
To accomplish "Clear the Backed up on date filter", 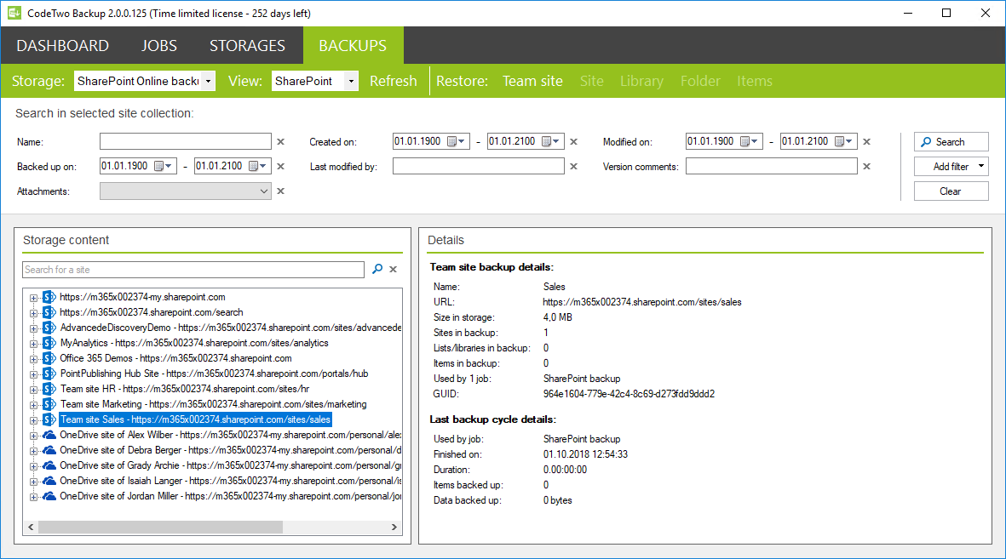I will click(280, 166).
